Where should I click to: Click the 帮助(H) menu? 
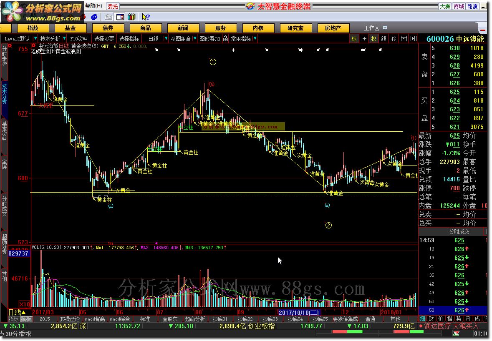click(x=93, y=6)
